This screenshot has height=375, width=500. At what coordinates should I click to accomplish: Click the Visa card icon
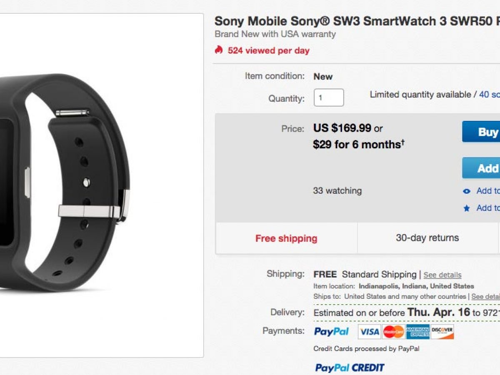click(x=369, y=332)
